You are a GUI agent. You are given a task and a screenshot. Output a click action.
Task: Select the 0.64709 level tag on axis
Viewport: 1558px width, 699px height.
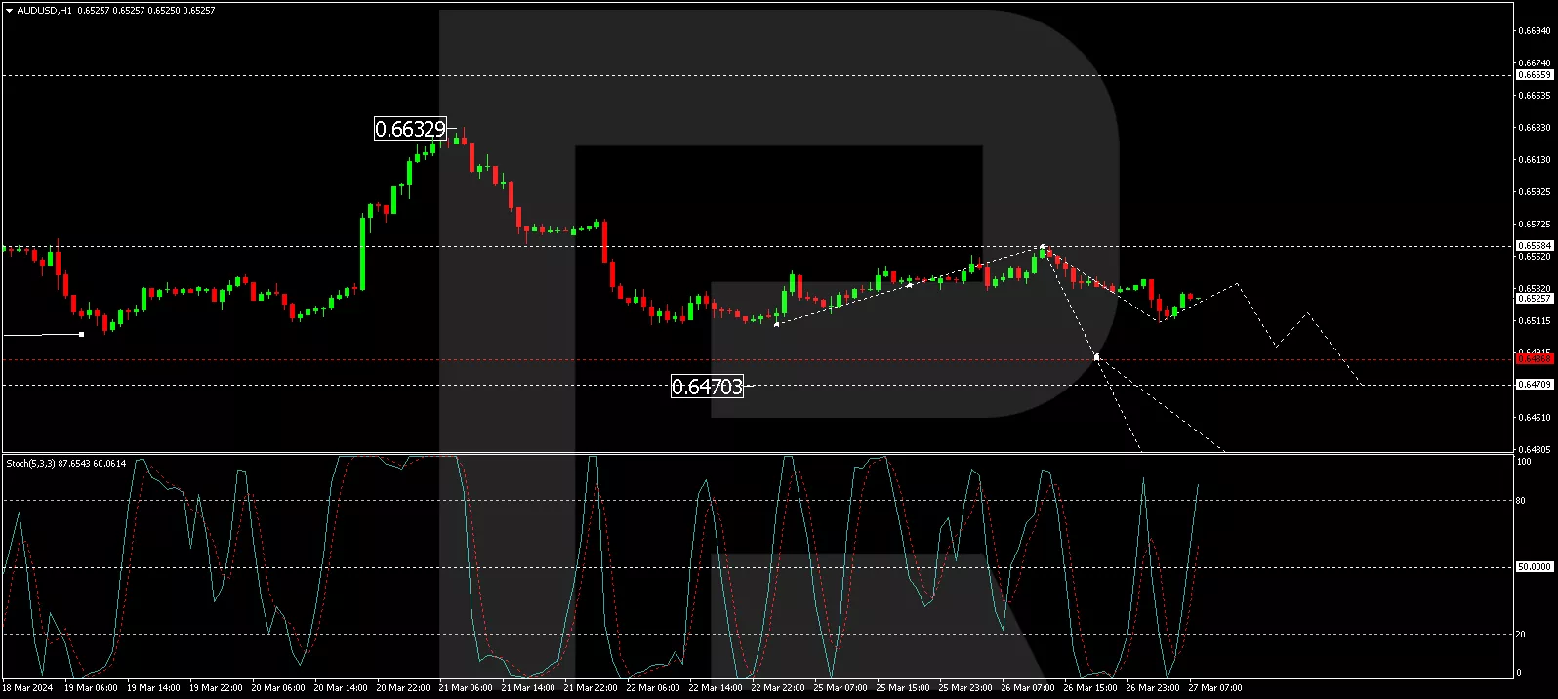[1534, 385]
